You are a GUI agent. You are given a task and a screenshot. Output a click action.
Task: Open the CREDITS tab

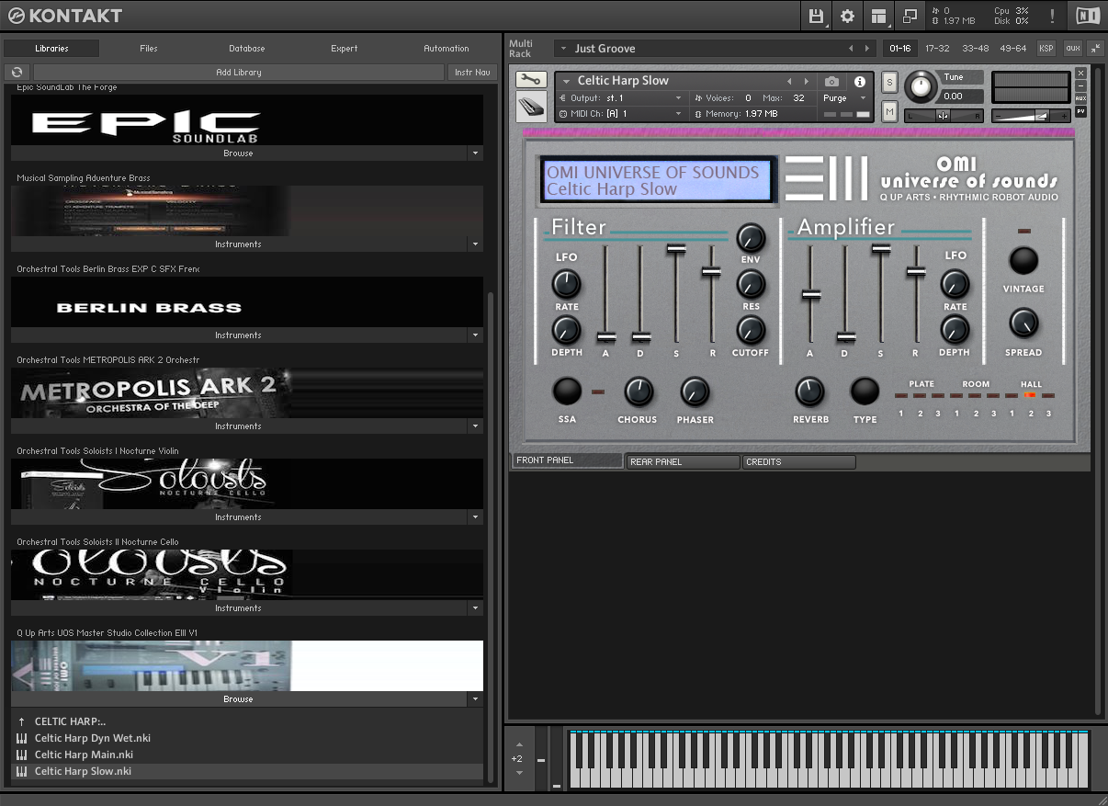click(798, 461)
